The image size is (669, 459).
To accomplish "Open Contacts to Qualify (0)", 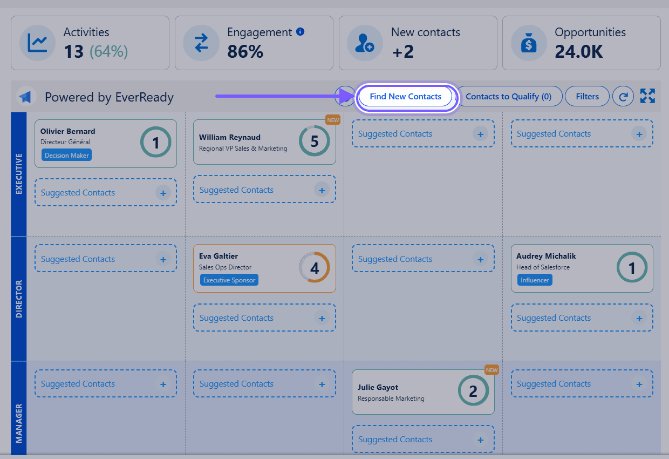I will point(509,97).
